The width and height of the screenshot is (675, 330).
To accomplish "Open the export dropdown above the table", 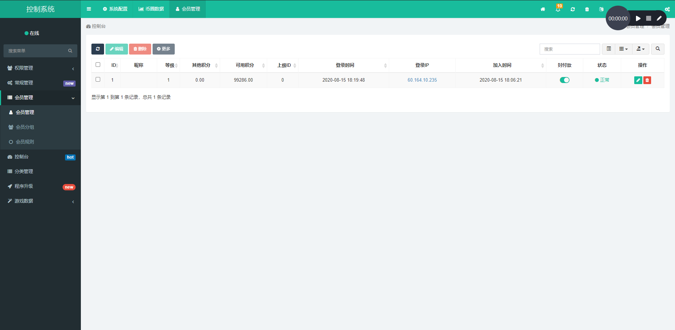I will [x=641, y=49].
